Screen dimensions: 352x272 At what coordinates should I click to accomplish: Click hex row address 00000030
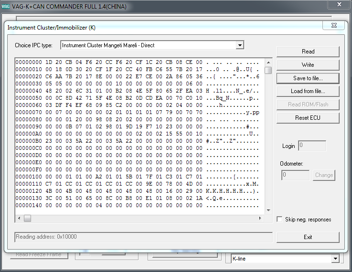pos(29,84)
